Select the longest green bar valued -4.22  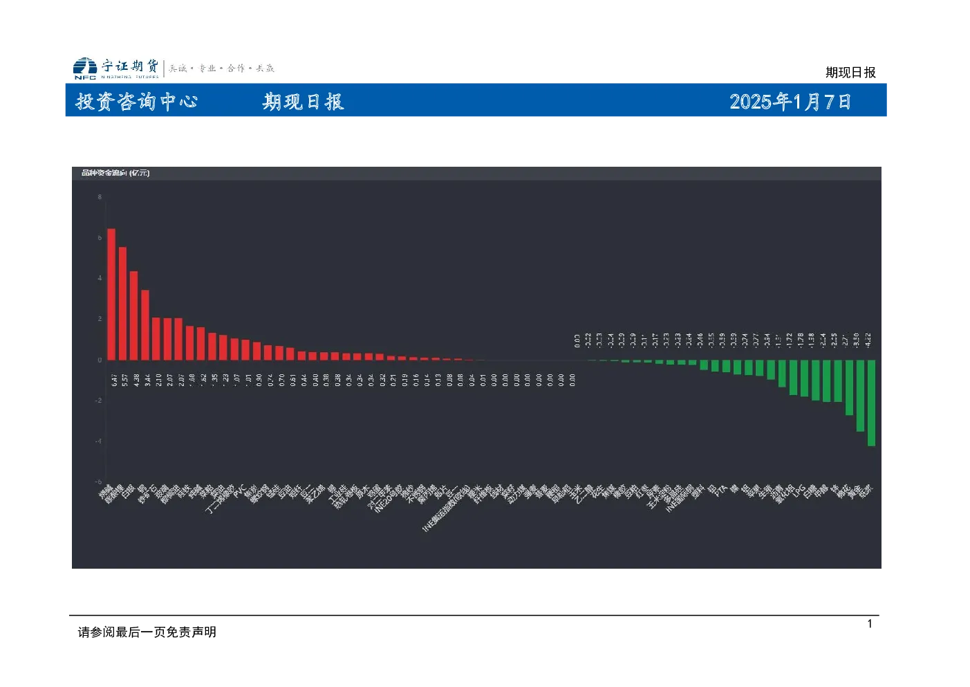pos(871,403)
